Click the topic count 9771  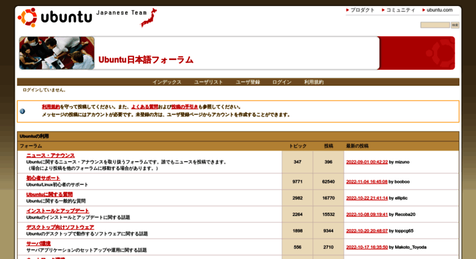[x=297, y=182]
